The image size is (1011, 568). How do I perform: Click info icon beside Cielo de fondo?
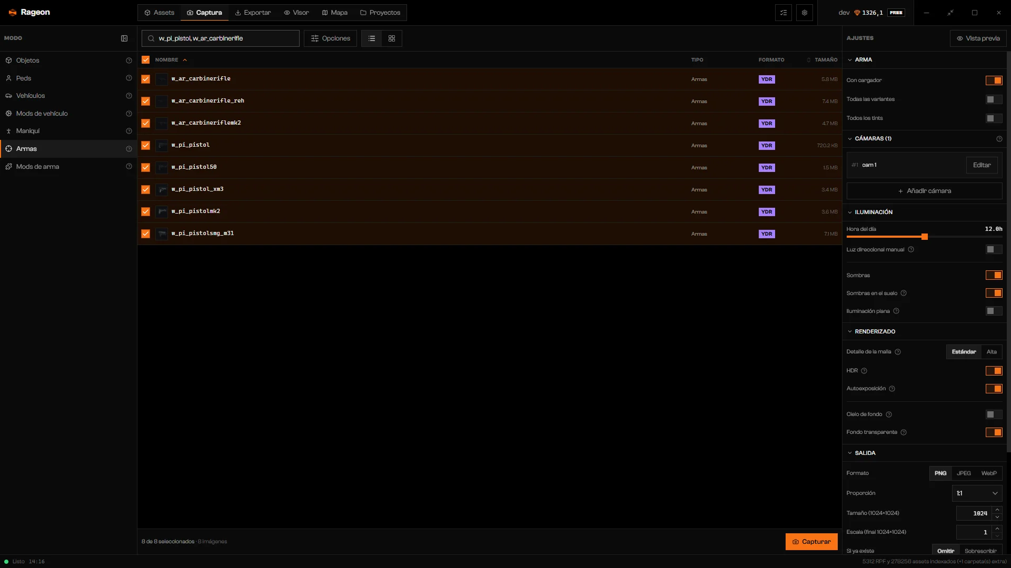(889, 414)
